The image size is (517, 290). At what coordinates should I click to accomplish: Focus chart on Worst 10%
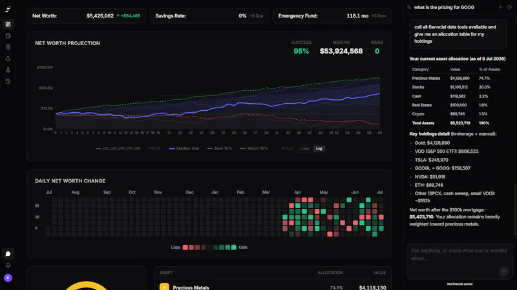click(254, 149)
